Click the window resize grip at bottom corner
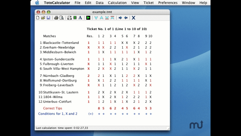The width and height of the screenshot is (241, 136). (x=168, y=129)
